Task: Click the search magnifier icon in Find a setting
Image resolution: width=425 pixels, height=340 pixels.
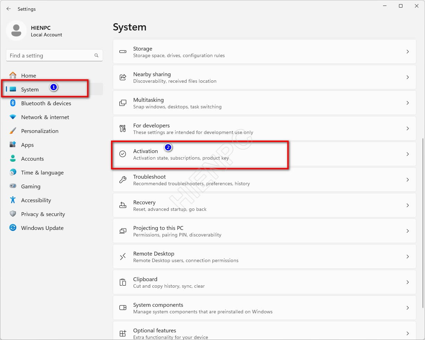Action: click(x=96, y=55)
